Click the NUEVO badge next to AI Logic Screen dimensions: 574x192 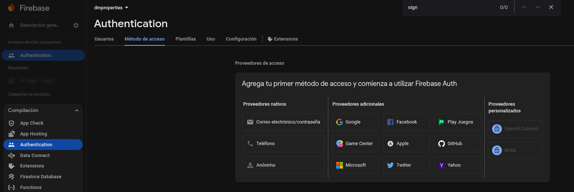coord(48,81)
